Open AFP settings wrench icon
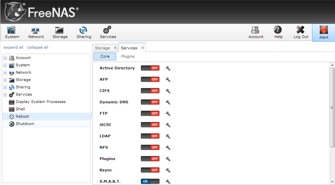Screen dimensions: 335x185 [168, 80]
